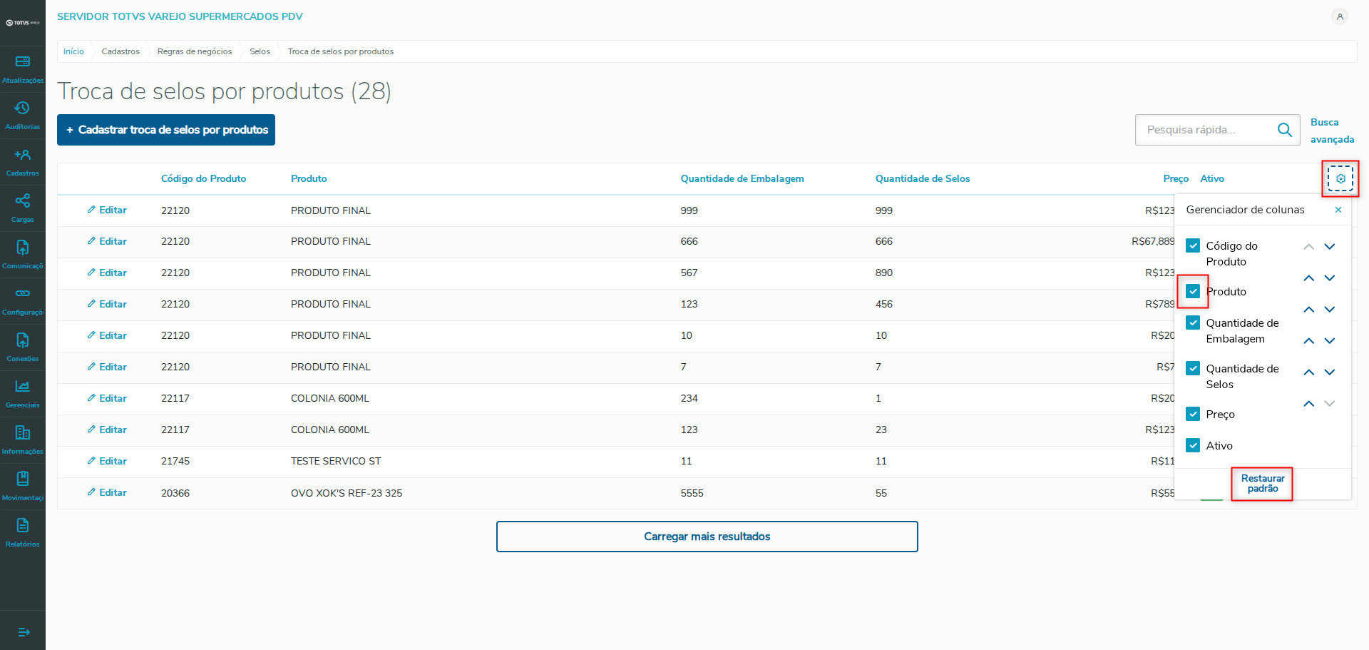Close the Gerenciador de colunas panel

1338,210
